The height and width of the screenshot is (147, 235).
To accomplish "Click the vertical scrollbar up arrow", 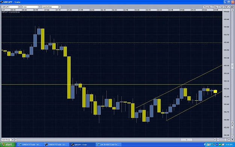I will pyautogui.click(x=232, y=10).
